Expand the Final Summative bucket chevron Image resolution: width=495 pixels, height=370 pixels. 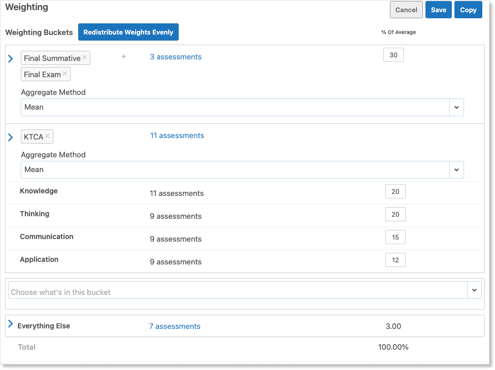11,59
